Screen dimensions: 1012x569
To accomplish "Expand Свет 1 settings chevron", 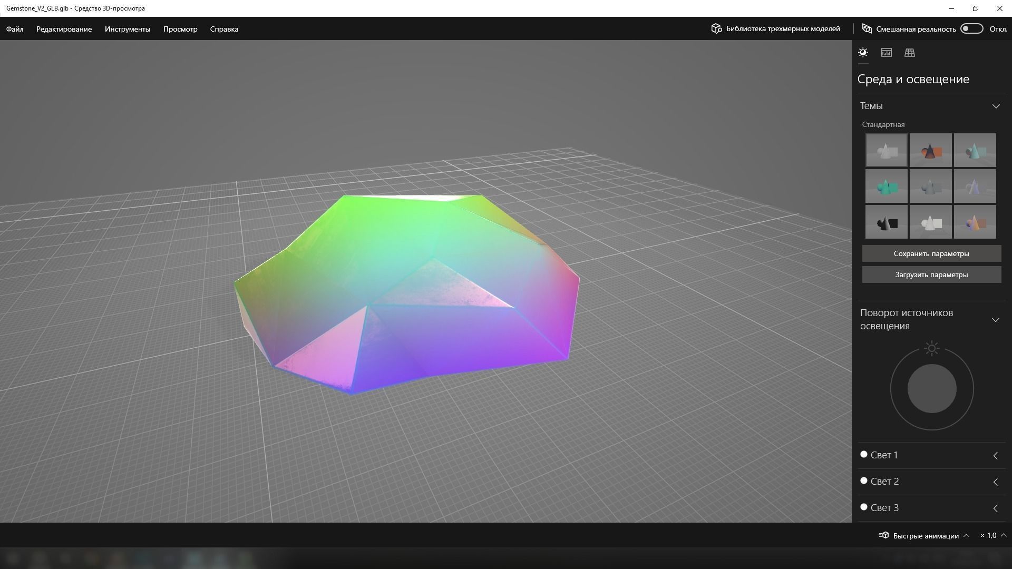I will click(x=996, y=456).
